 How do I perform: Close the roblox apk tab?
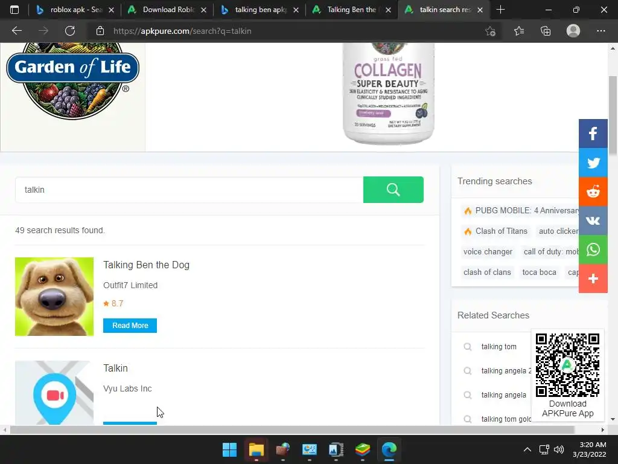[x=111, y=10]
